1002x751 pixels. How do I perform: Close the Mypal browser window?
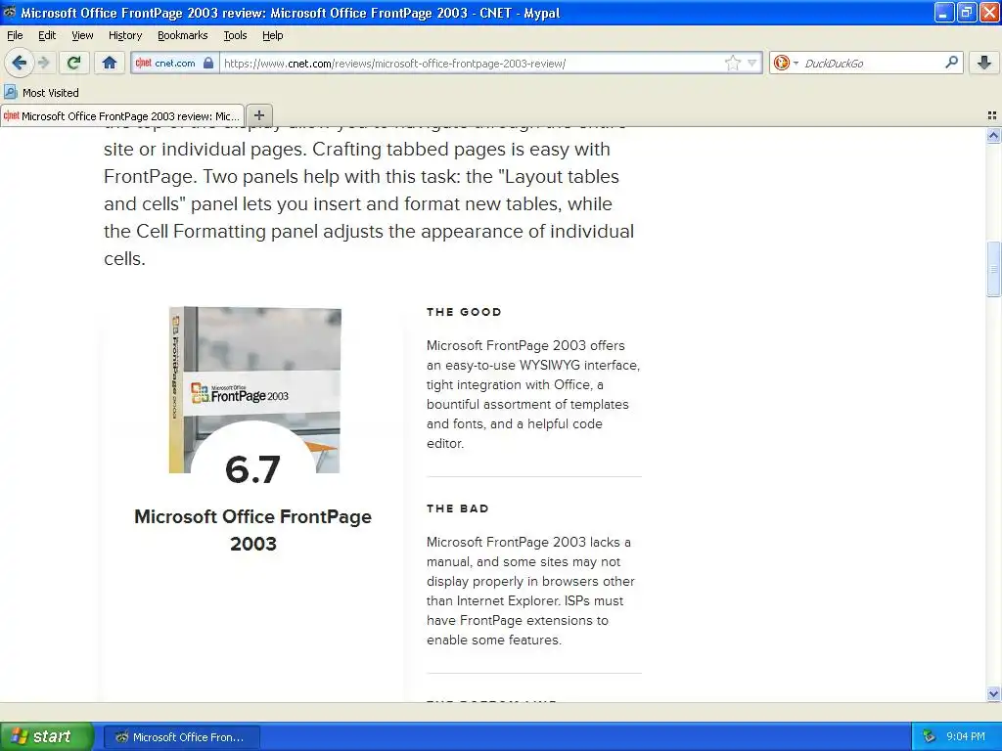pos(988,12)
